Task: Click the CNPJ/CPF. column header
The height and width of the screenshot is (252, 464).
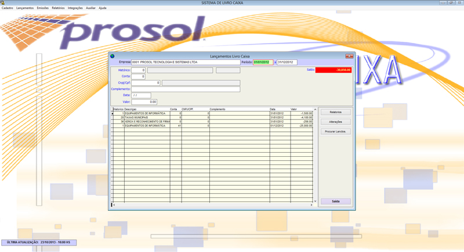Action: (187, 109)
